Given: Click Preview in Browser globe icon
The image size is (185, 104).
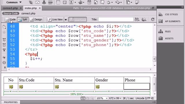Looking at the screenshot, I should (144, 19).
